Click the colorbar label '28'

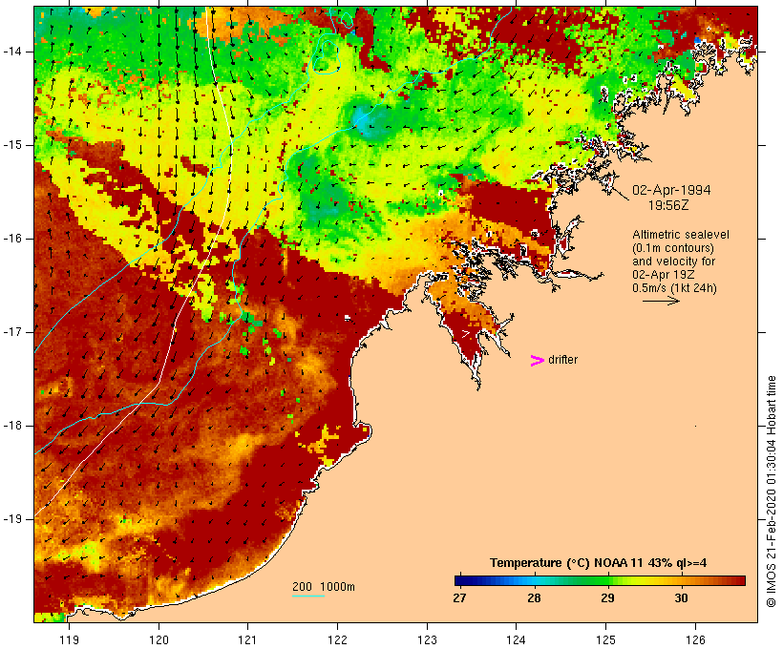coord(534,597)
